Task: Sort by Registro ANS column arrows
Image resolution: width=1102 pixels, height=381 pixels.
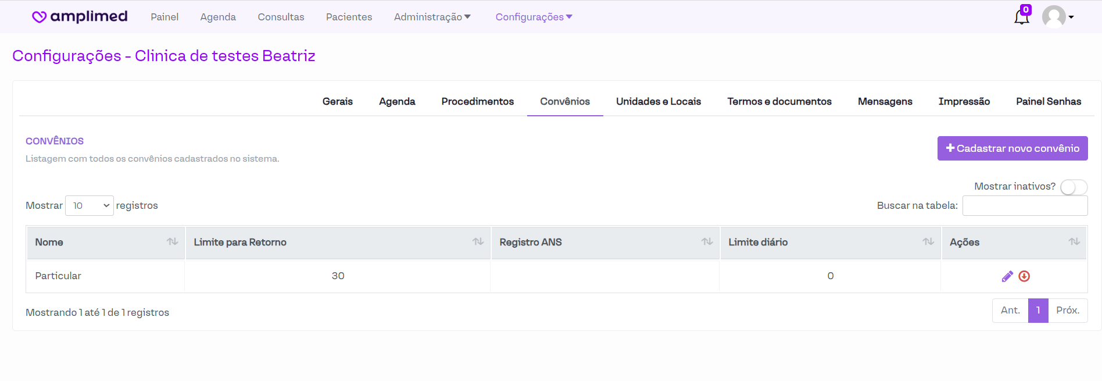Action: (x=707, y=242)
